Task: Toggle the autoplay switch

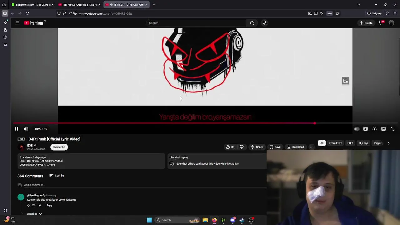Action: click(357, 129)
